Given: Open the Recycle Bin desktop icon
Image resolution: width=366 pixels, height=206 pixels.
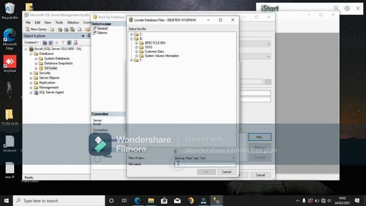Looking at the screenshot, I should (x=10, y=11).
